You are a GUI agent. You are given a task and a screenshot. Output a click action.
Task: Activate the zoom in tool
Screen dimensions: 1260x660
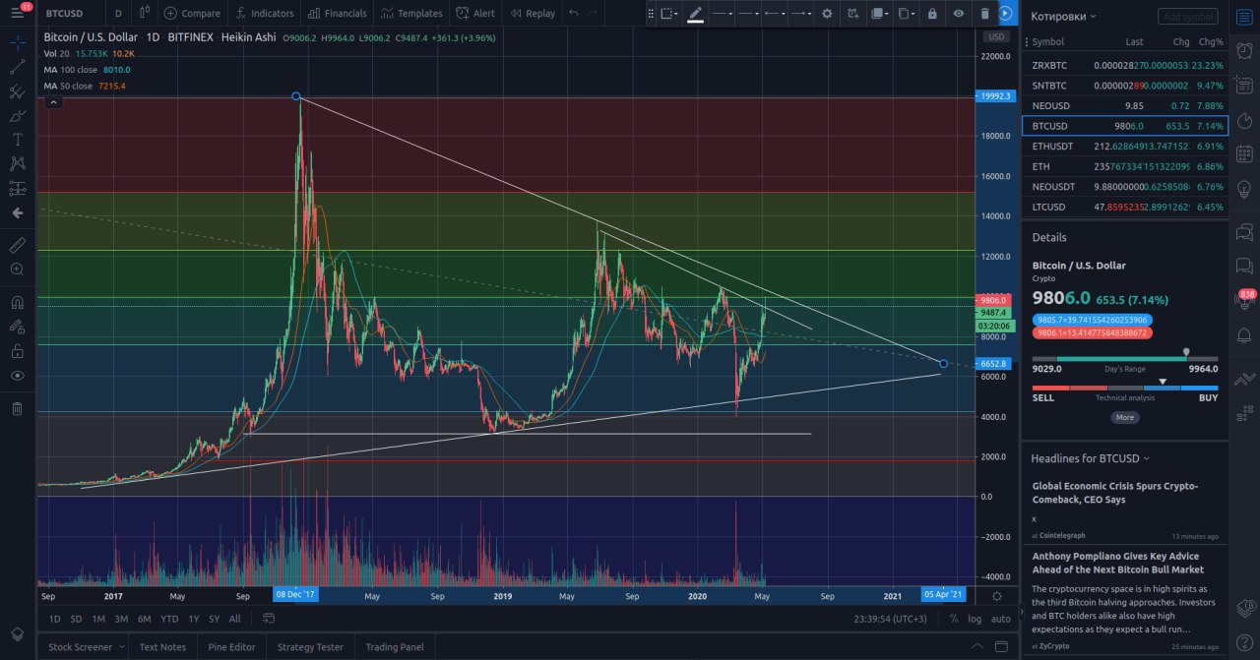(x=17, y=269)
